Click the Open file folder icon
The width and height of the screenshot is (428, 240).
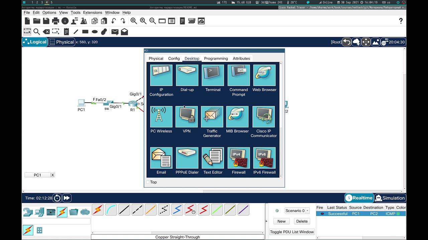pos(37,21)
